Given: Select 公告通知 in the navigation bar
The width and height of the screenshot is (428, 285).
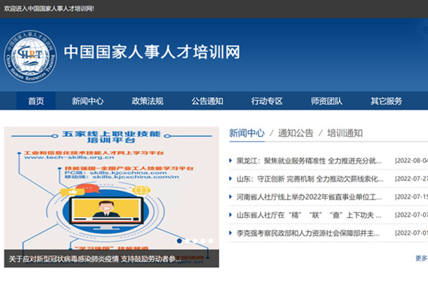Looking at the screenshot, I should 207,101.
